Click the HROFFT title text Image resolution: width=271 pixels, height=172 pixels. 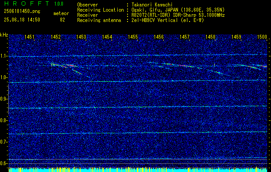(x=27, y=3)
